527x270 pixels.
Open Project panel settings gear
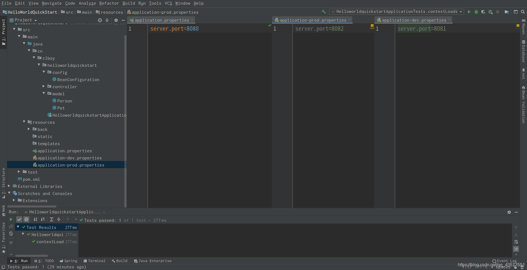point(116,20)
